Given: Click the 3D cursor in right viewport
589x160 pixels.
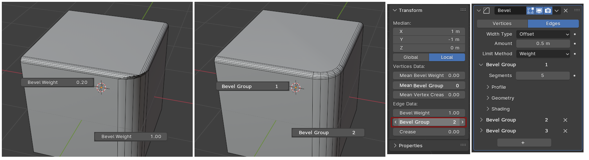Looking at the screenshot, I should pos(296,87).
